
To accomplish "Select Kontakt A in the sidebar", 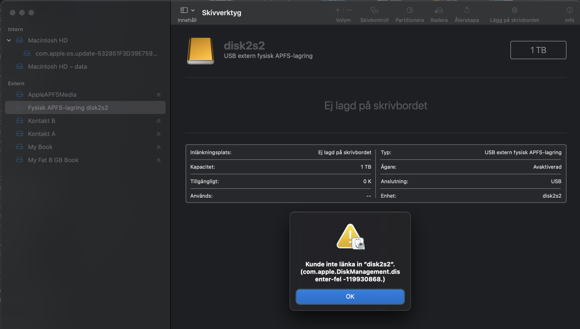I will [41, 134].
